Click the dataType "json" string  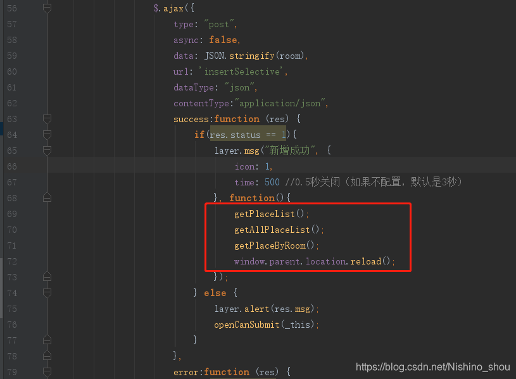point(240,87)
